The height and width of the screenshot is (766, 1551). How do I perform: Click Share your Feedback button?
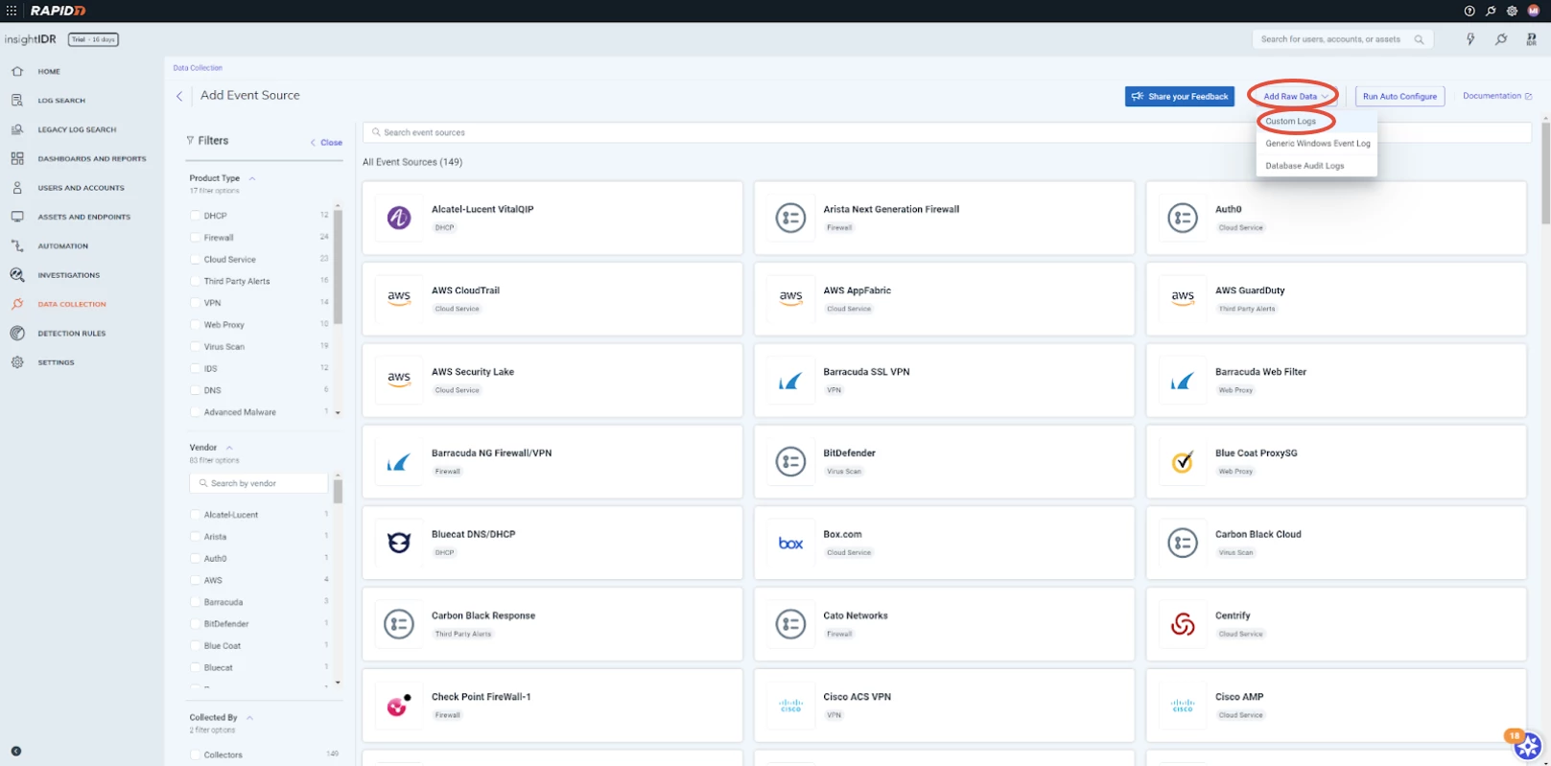click(x=1180, y=96)
